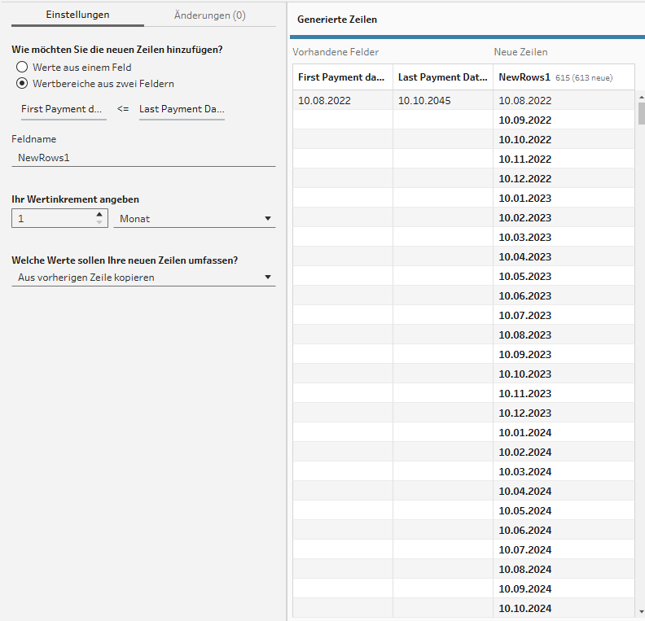Open the First Payment start field selector
Image resolution: width=645 pixels, height=621 pixels.
click(64, 109)
